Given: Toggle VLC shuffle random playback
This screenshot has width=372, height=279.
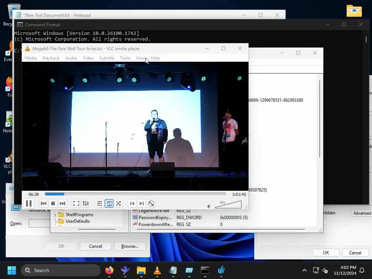Looking at the screenshot, I should [118, 203].
